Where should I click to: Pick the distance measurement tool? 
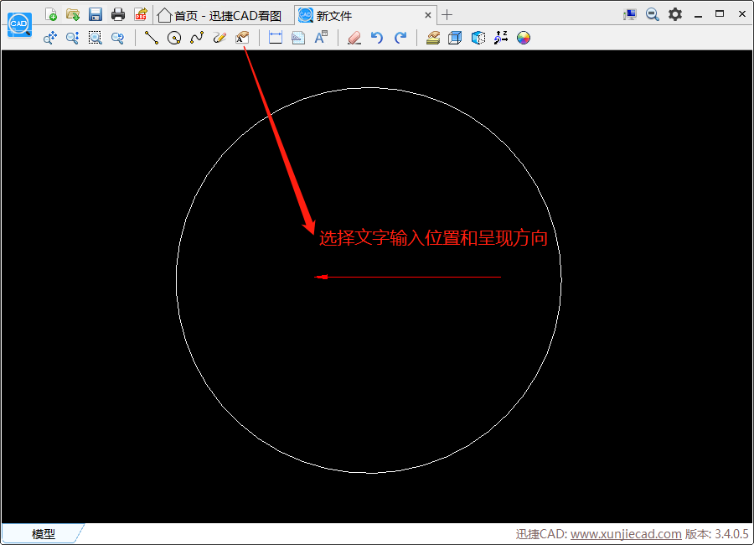coord(275,38)
